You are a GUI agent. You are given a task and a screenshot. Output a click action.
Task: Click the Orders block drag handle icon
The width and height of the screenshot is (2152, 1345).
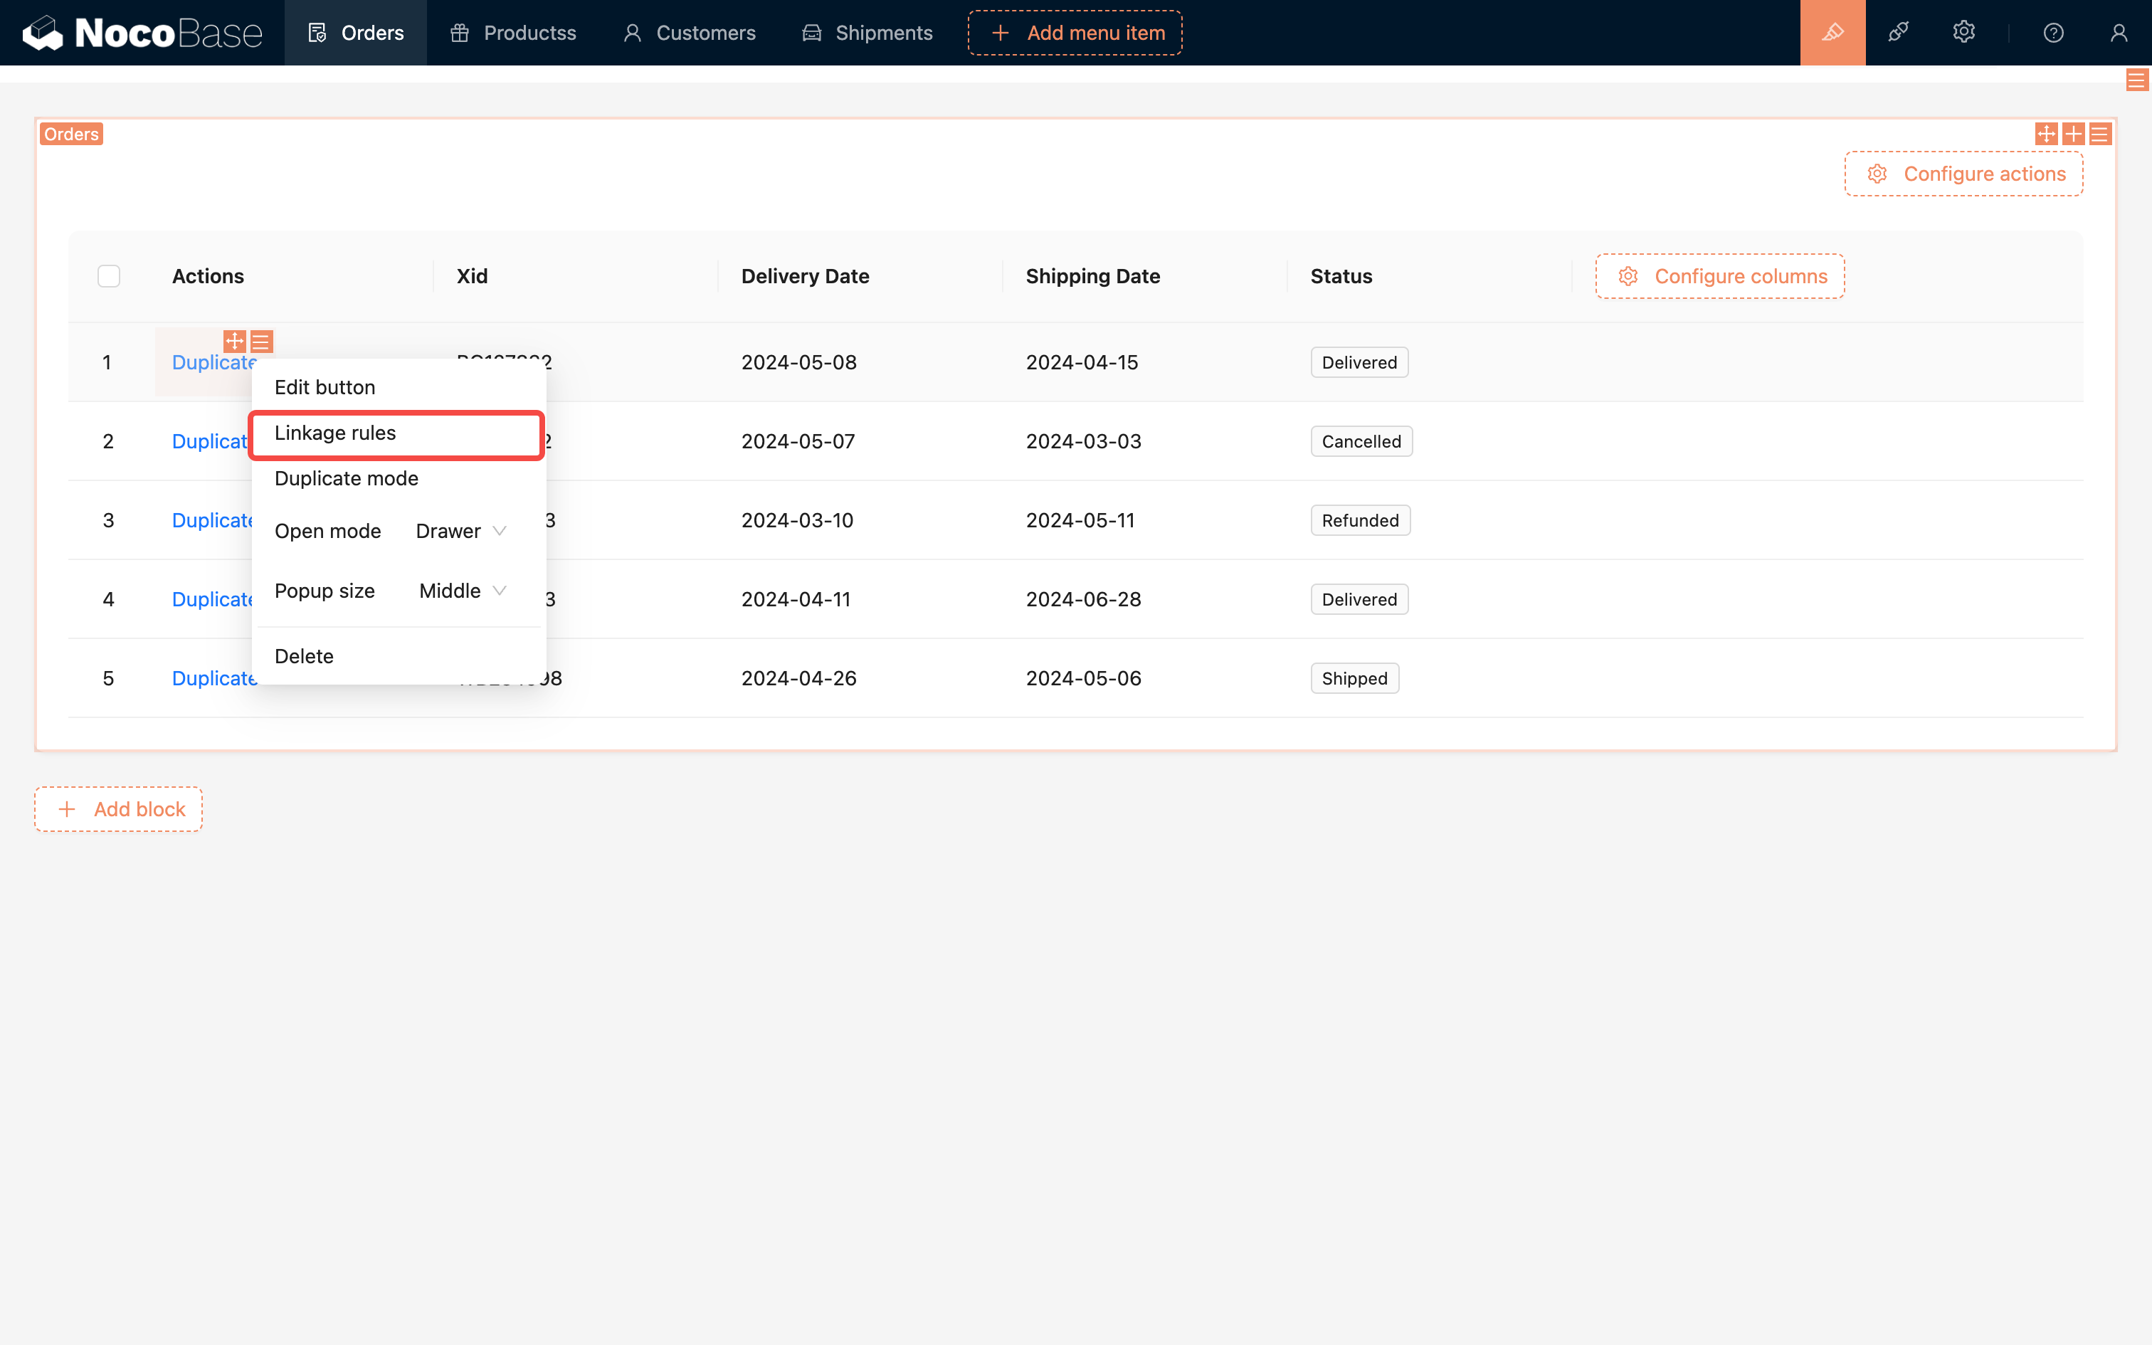point(2045,134)
